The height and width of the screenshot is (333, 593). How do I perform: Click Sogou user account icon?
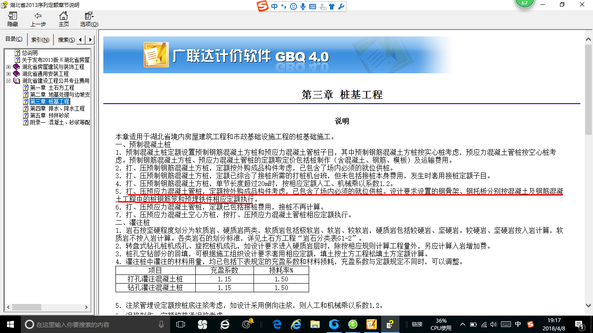click(x=323, y=7)
